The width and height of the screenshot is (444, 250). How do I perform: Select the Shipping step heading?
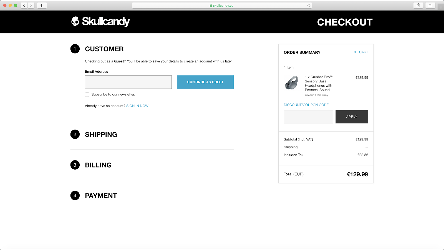pos(101,135)
